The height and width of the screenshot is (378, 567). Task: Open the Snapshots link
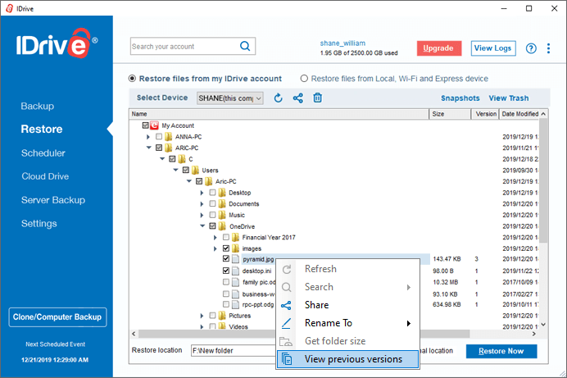point(460,98)
